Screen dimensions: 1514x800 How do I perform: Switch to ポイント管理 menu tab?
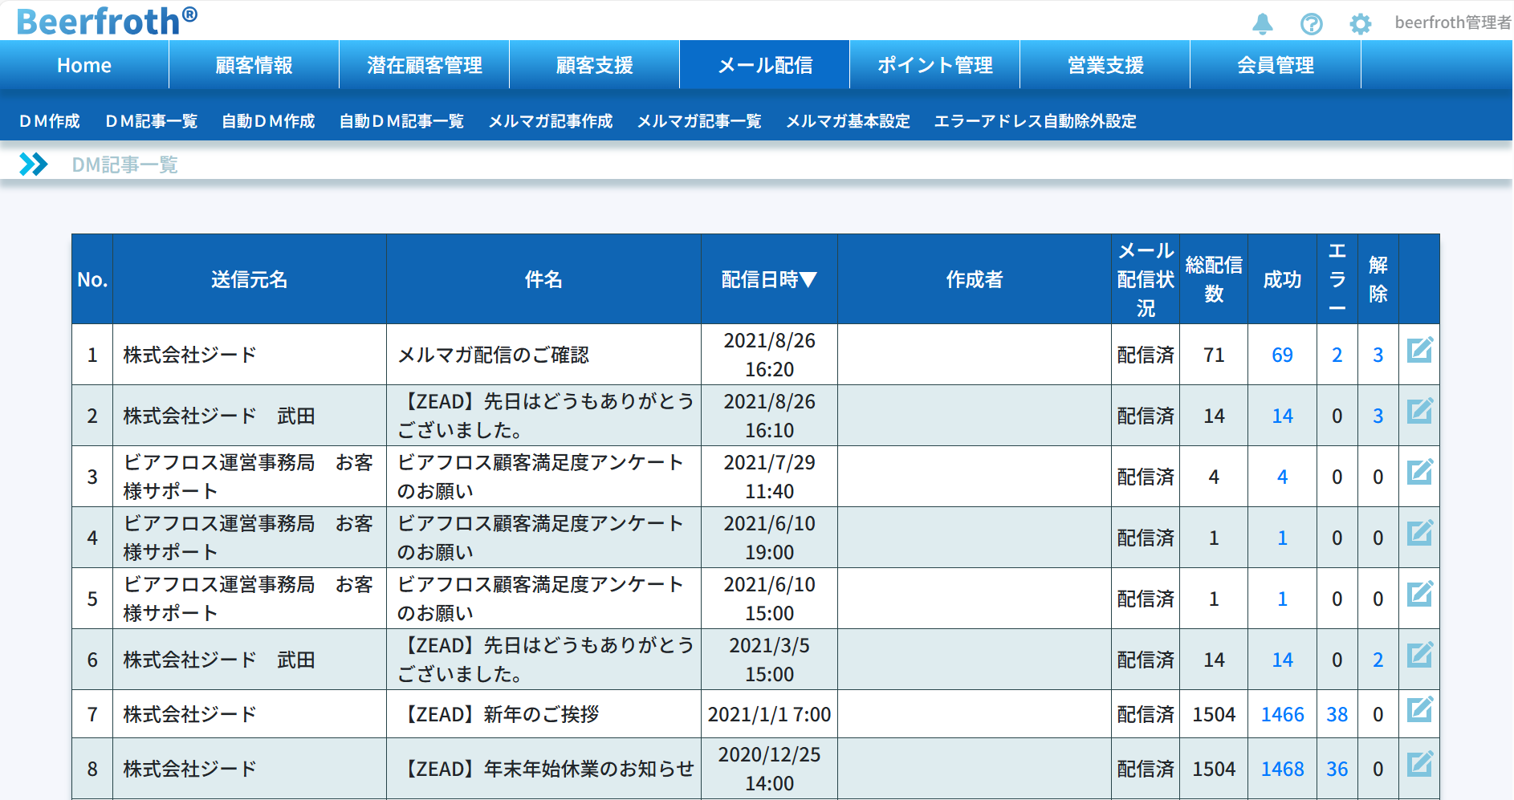934,65
